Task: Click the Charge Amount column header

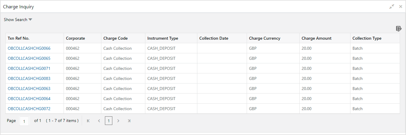Action: pos(316,38)
